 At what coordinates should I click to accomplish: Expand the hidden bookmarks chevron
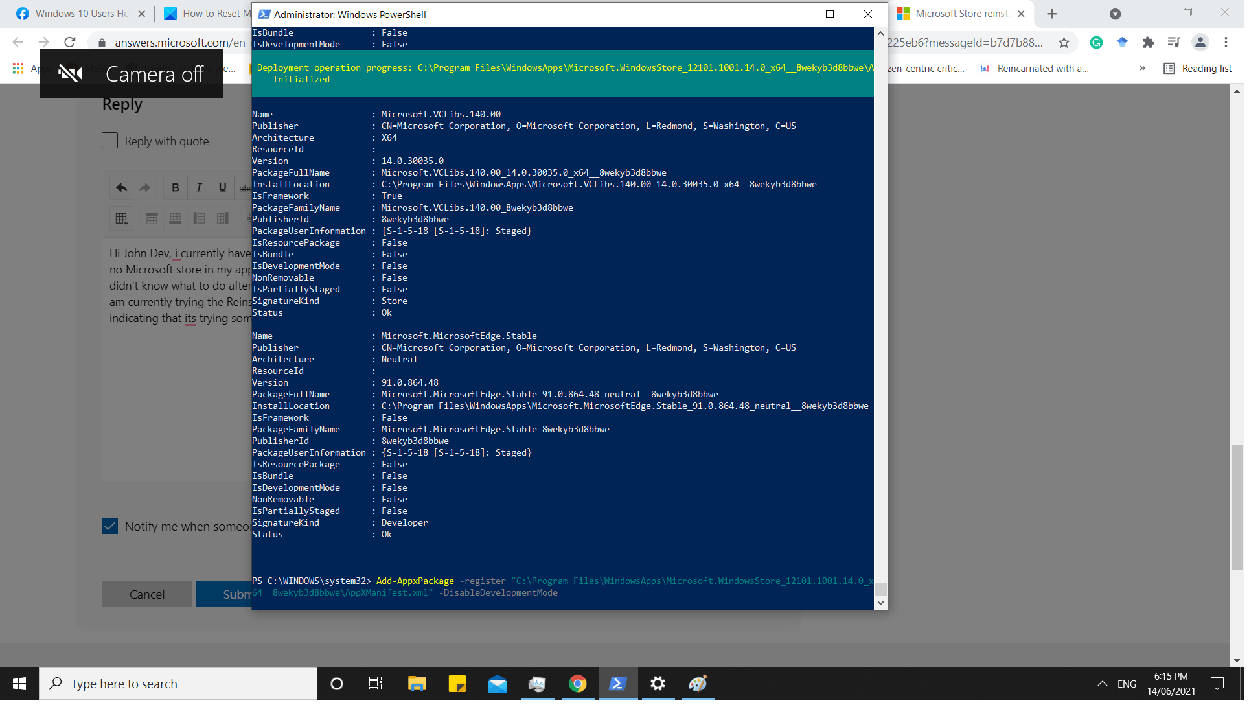[x=1142, y=69]
